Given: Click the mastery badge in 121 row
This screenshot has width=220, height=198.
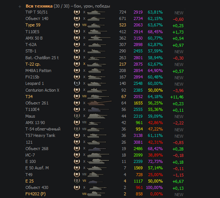Looking at the screenshot, I should pyautogui.click(x=77, y=142).
